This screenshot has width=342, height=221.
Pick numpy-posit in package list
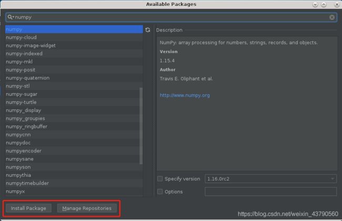[x=74, y=70]
